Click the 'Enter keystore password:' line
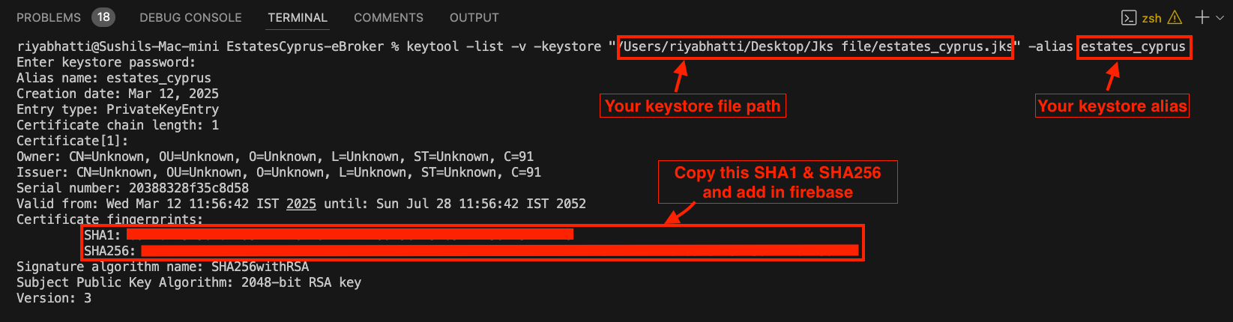The width and height of the screenshot is (1233, 322). [x=106, y=62]
